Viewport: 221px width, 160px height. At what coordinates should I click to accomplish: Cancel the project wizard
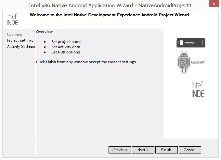[189, 150]
